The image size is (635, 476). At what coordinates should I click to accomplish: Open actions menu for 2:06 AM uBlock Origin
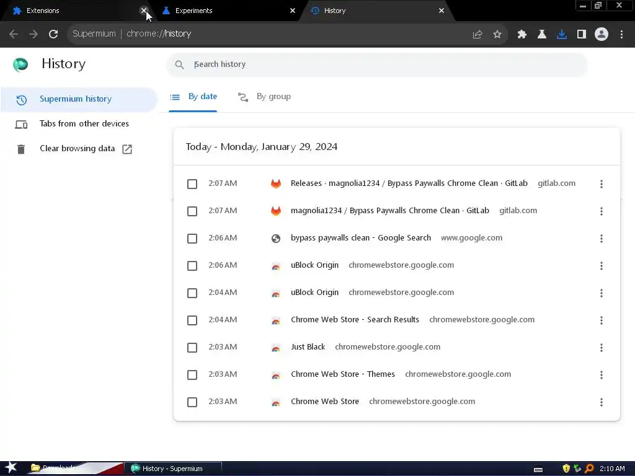tap(602, 266)
